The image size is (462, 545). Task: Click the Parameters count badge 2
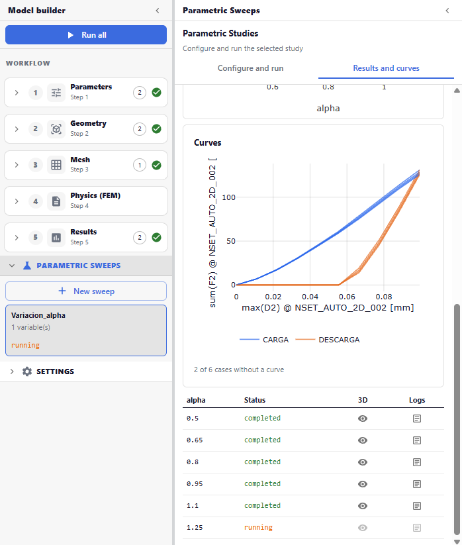140,93
